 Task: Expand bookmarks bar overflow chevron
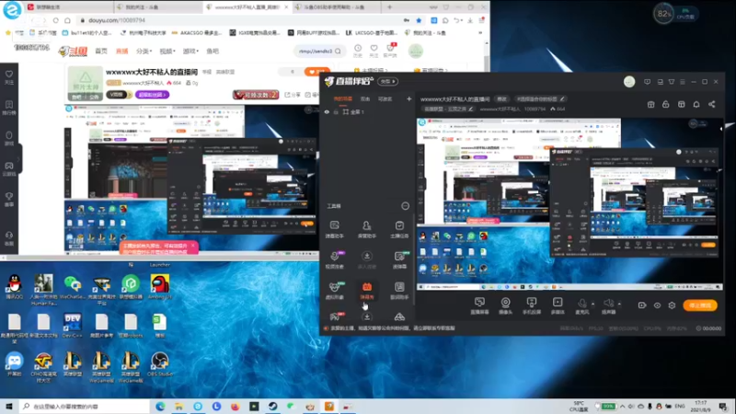coord(479,33)
